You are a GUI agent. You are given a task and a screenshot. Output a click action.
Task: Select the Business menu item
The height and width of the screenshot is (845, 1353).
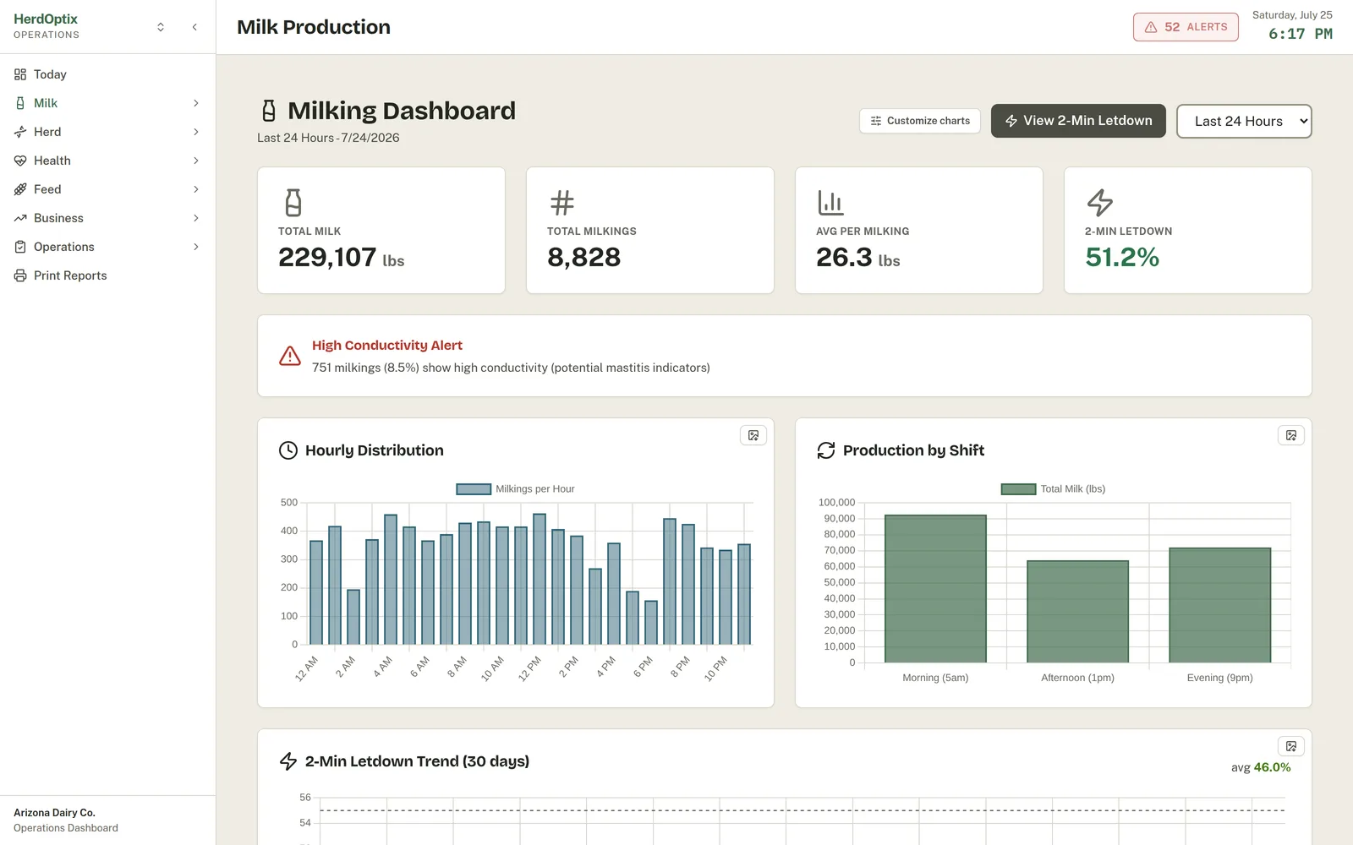pos(108,218)
